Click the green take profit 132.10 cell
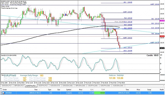This screenshot has width=165, height=95. (100, 93)
